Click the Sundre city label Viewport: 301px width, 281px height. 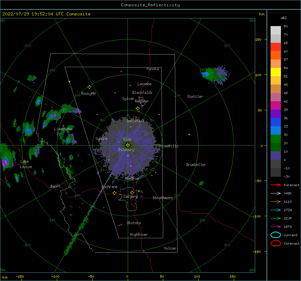101,138
